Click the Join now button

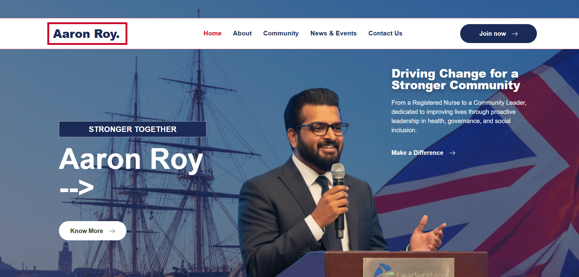tap(498, 34)
